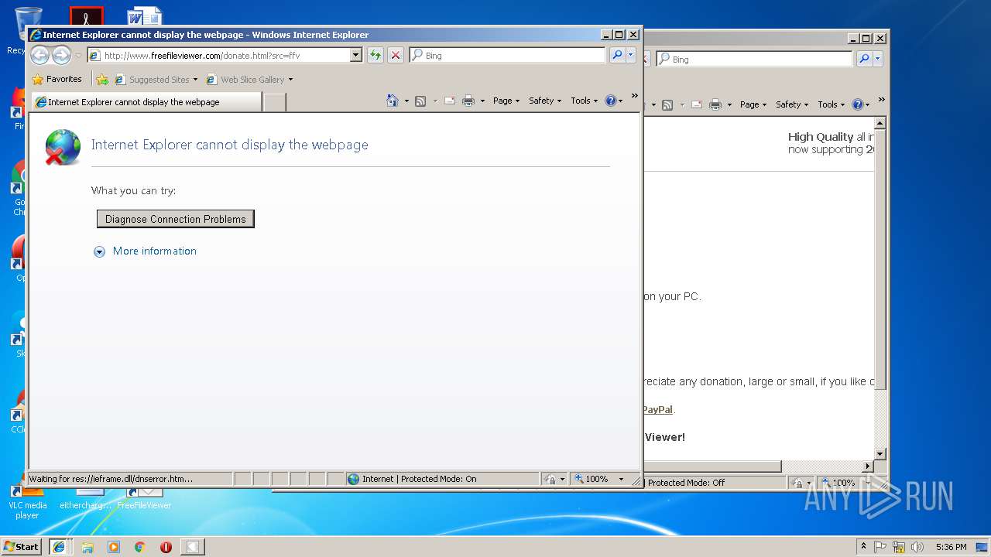Image resolution: width=991 pixels, height=557 pixels.
Task: Click the Help question mark icon in front window
Action: tap(610, 101)
